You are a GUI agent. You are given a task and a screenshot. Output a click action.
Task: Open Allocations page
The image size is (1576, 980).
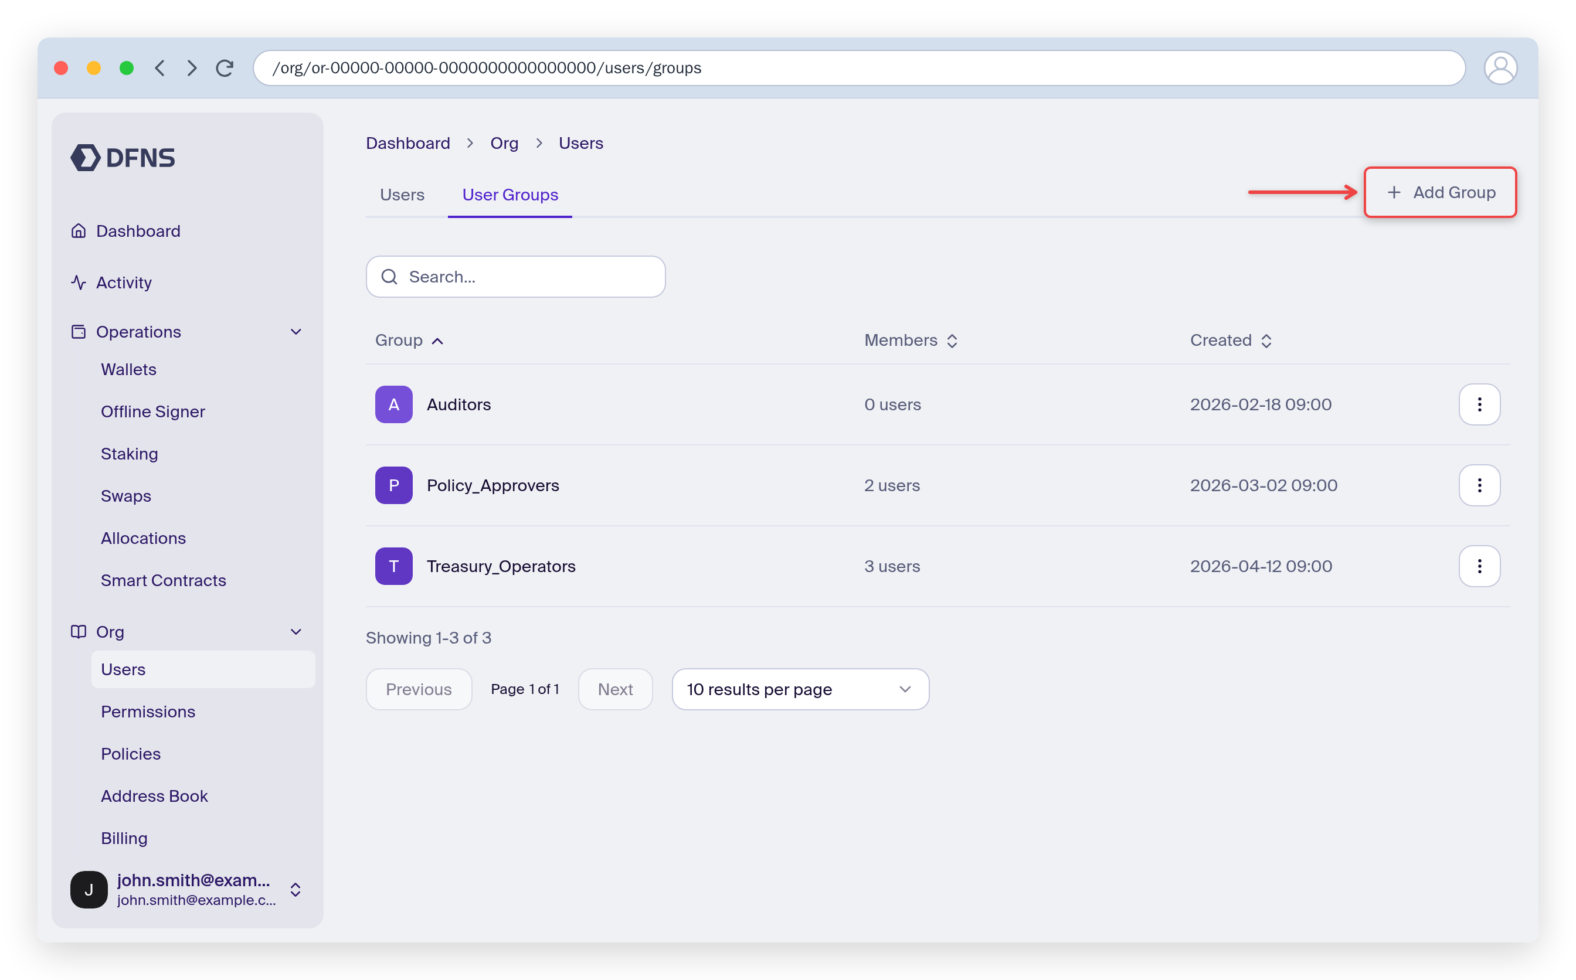(x=143, y=538)
